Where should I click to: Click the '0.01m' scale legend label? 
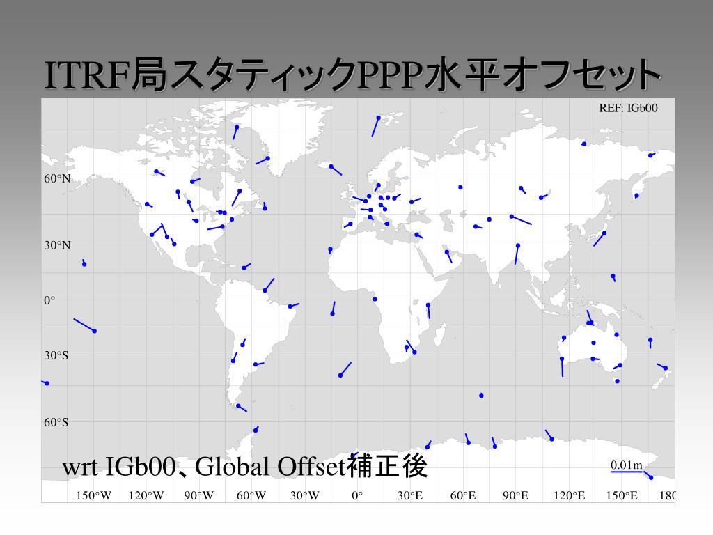tap(626, 465)
